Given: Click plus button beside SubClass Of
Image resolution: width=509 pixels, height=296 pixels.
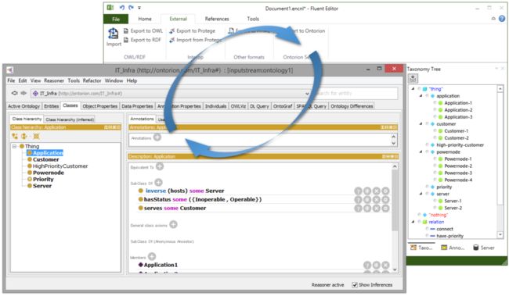Looking at the screenshot, I should (x=158, y=182).
